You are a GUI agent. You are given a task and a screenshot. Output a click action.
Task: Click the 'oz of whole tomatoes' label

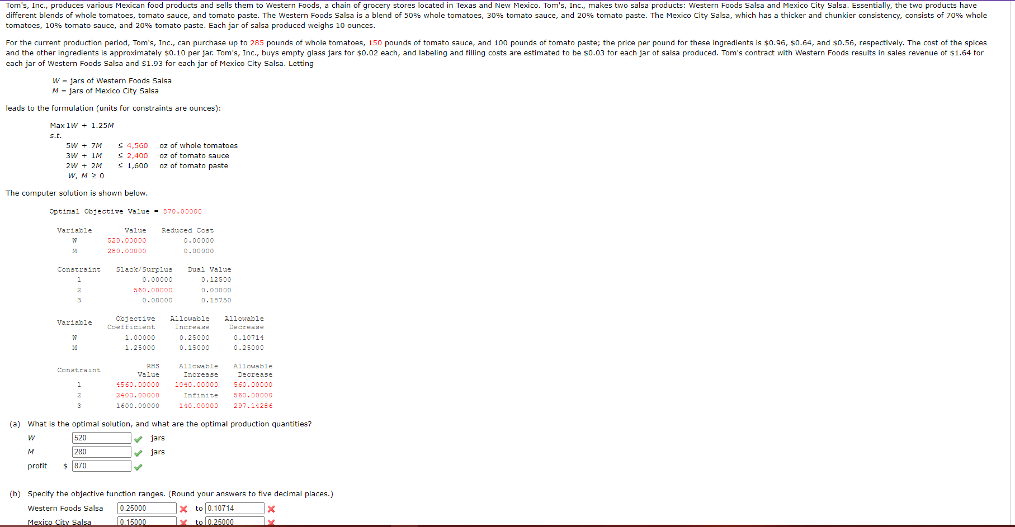(x=199, y=146)
